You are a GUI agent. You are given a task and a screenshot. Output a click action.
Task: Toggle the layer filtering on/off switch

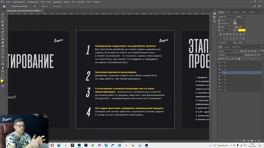262,51
